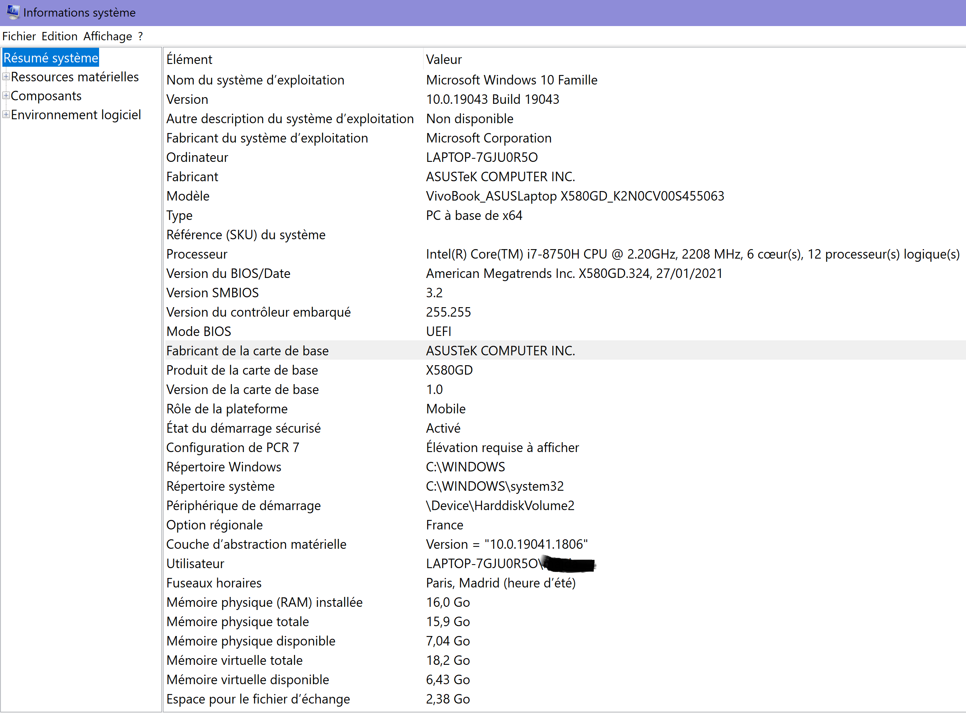966x713 pixels.
Task: Click the Ordinateur value LAPTOP-7GJU0R5O
Action: [x=482, y=158]
